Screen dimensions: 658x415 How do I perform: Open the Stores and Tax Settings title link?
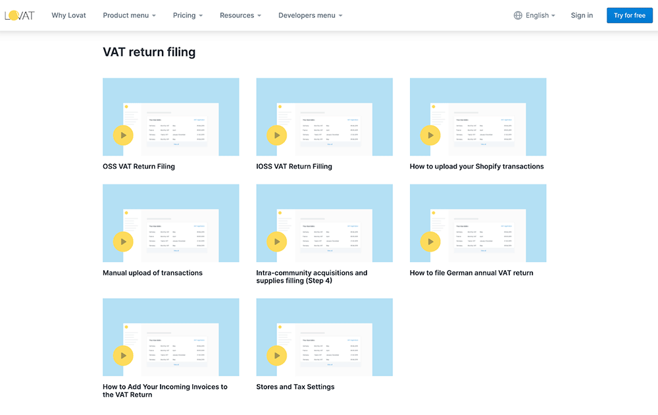[295, 387]
